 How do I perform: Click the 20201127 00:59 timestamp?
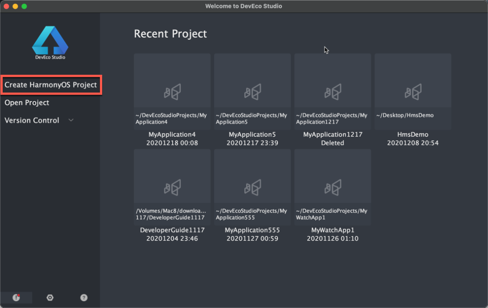[x=253, y=239]
